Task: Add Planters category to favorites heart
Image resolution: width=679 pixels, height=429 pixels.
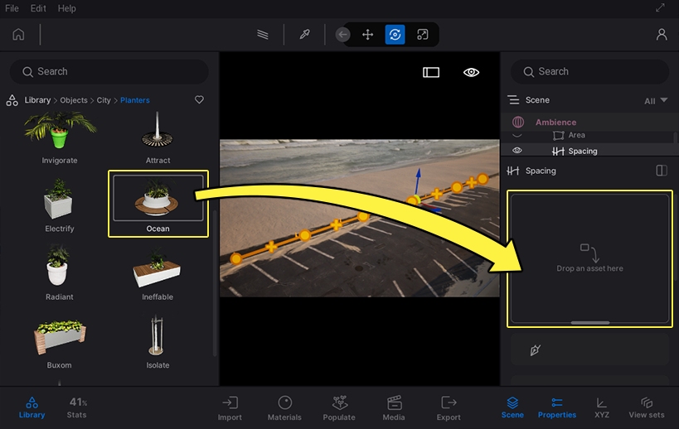Action: [199, 100]
